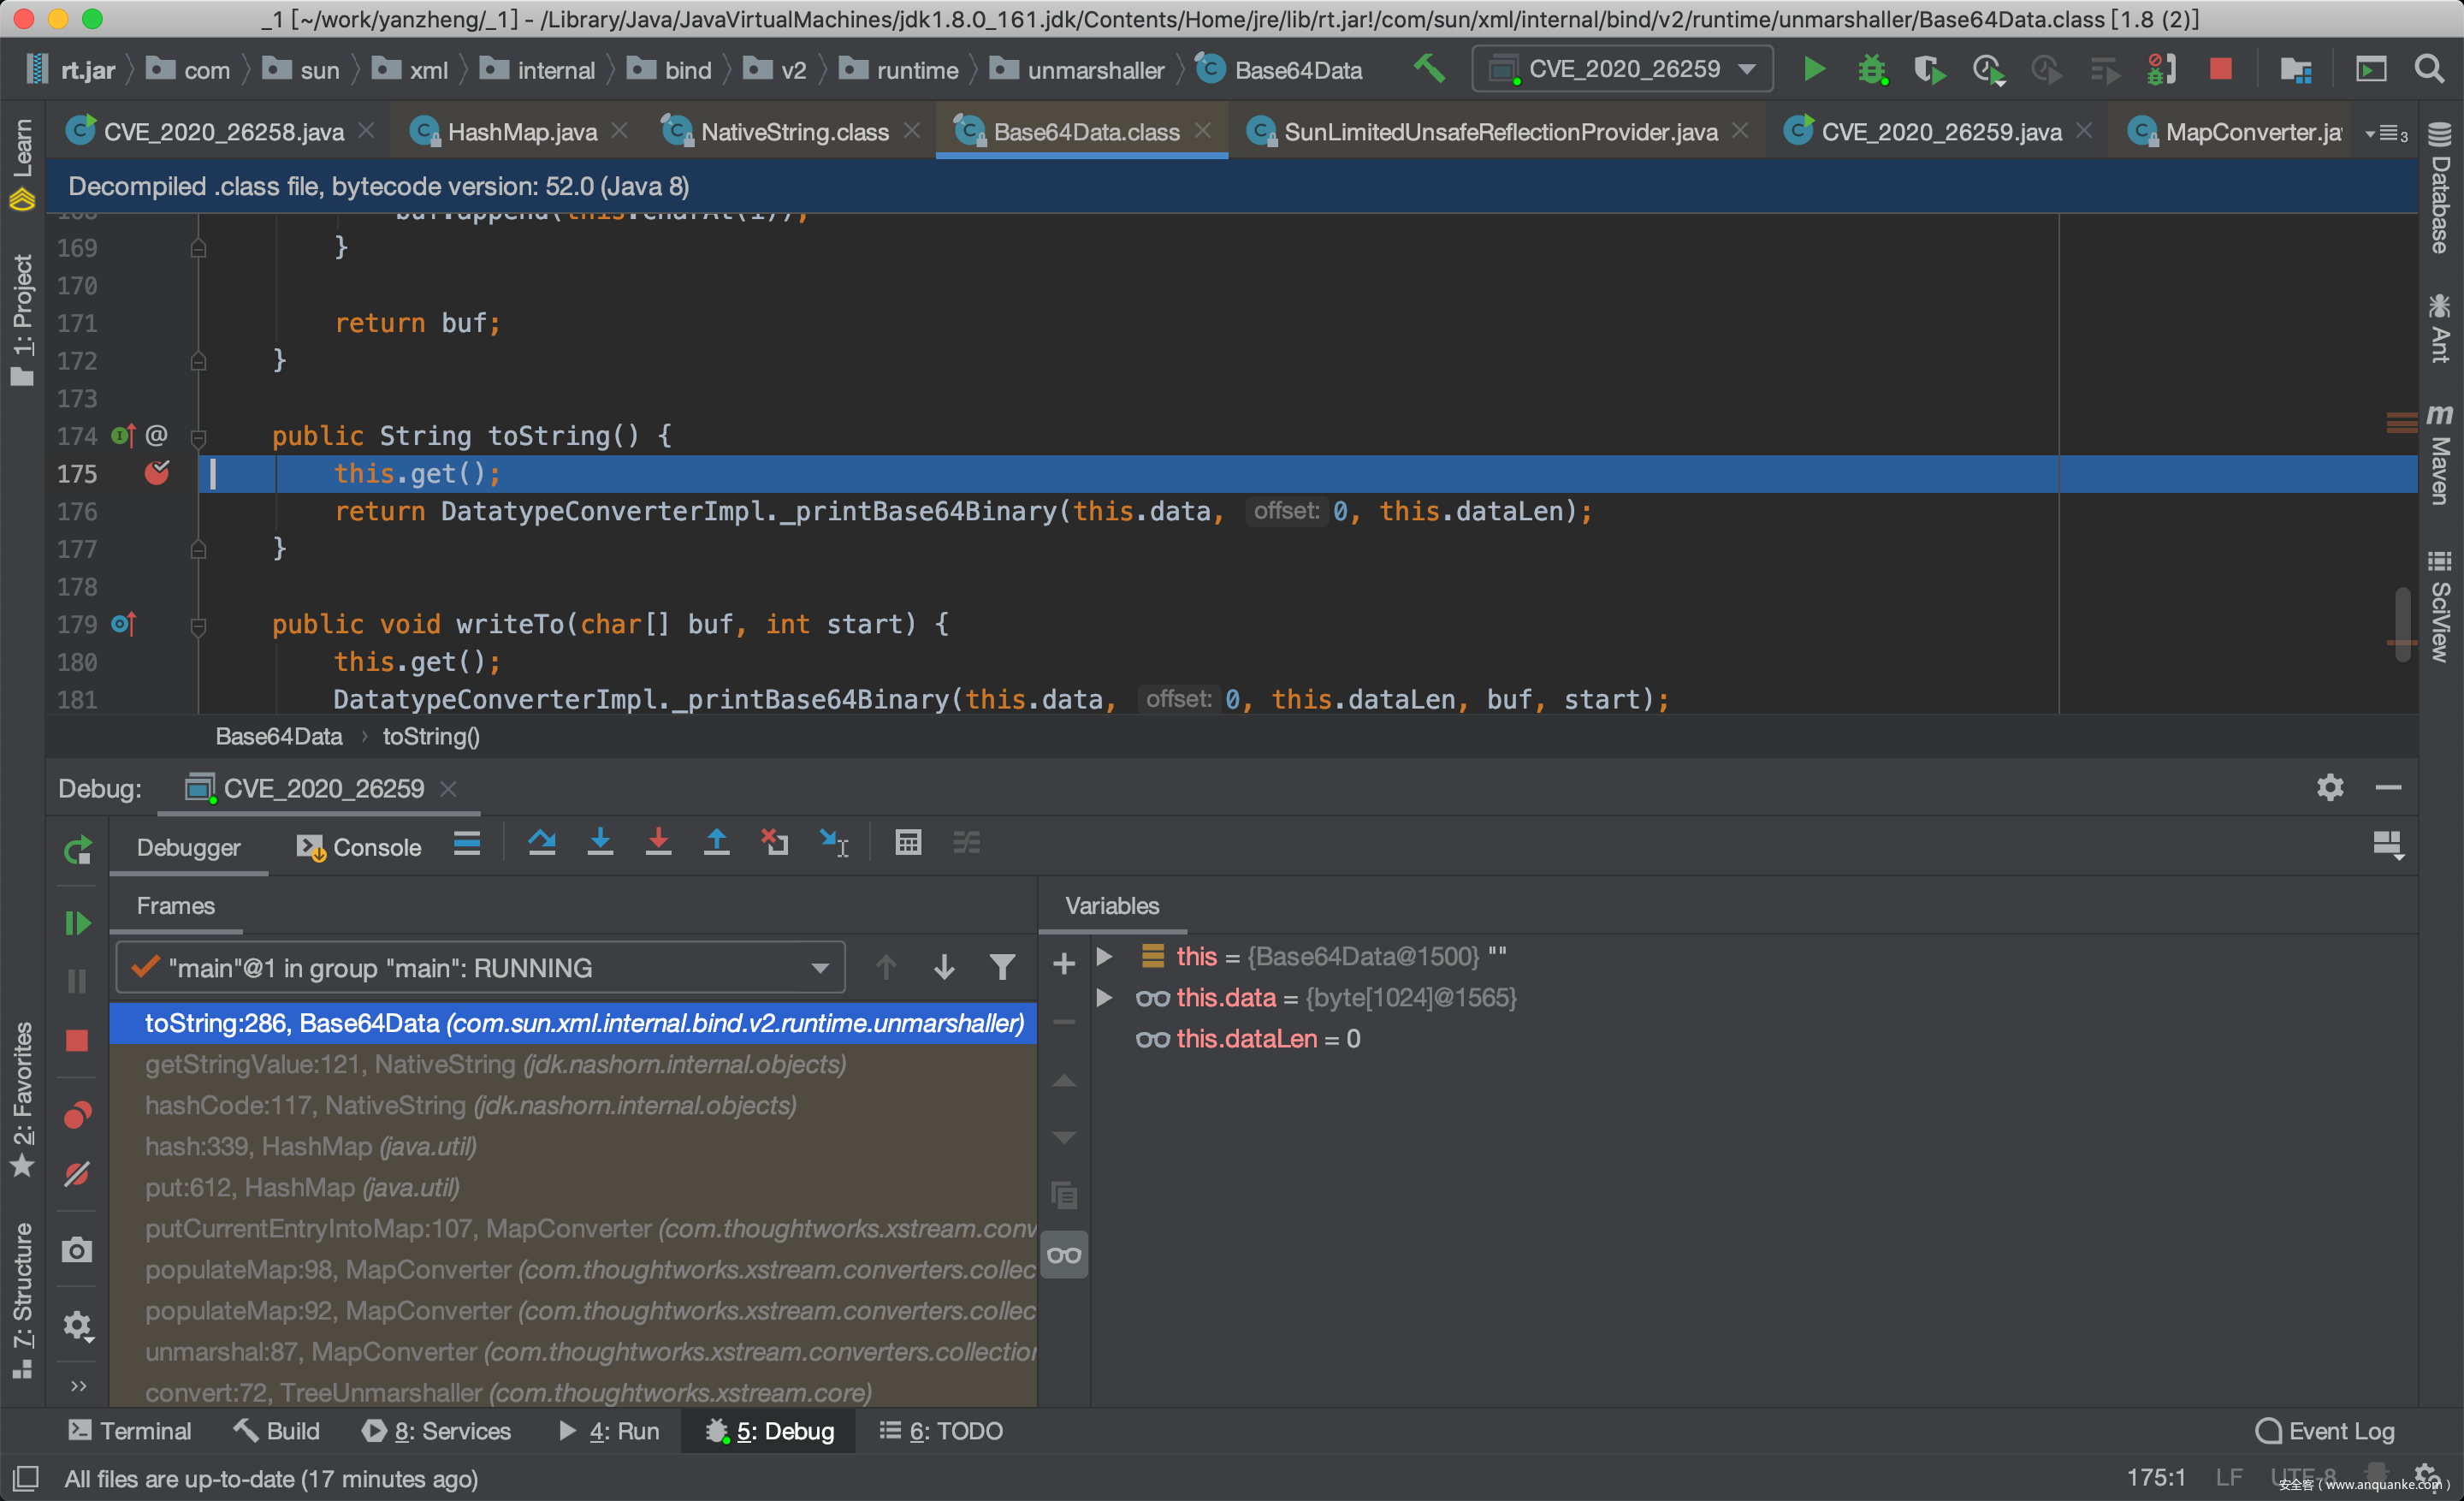Click the Step Out debugger icon
Screen dimensions: 2464x1501
coord(716,843)
